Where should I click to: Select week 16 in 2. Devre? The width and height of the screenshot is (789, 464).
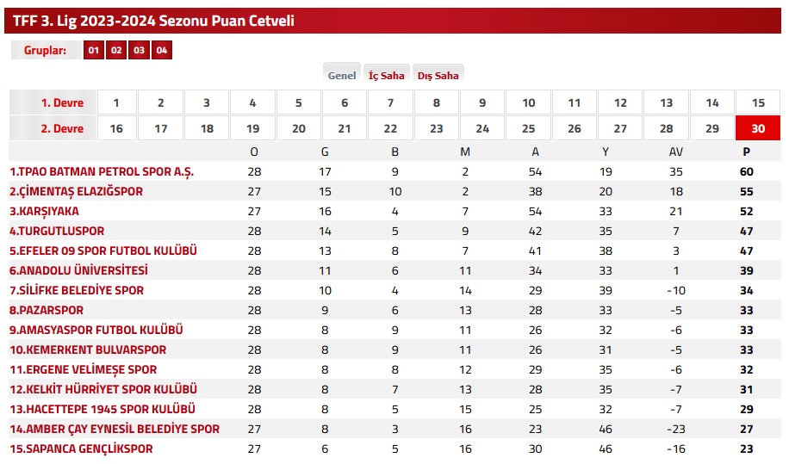(x=115, y=128)
